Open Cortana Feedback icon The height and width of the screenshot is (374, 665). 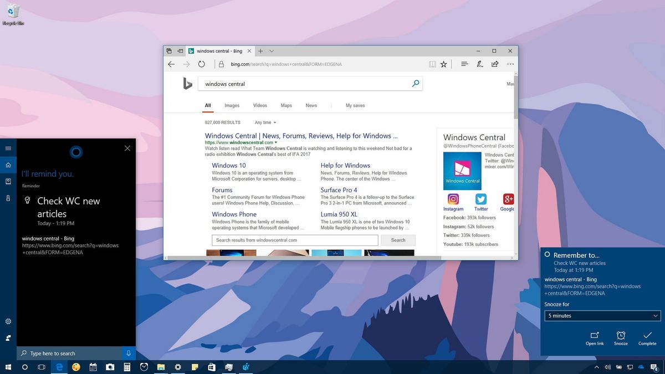[x=8, y=337]
